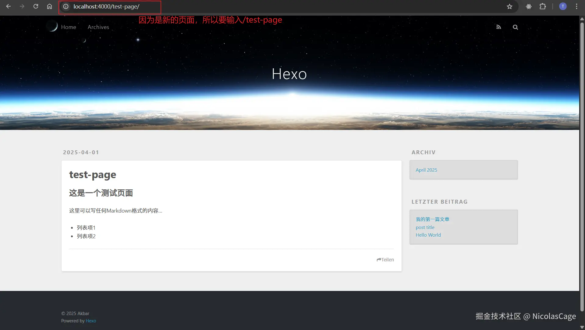The height and width of the screenshot is (330, 585).
Task: Open Chrome three-dot menu
Action: (x=576, y=6)
